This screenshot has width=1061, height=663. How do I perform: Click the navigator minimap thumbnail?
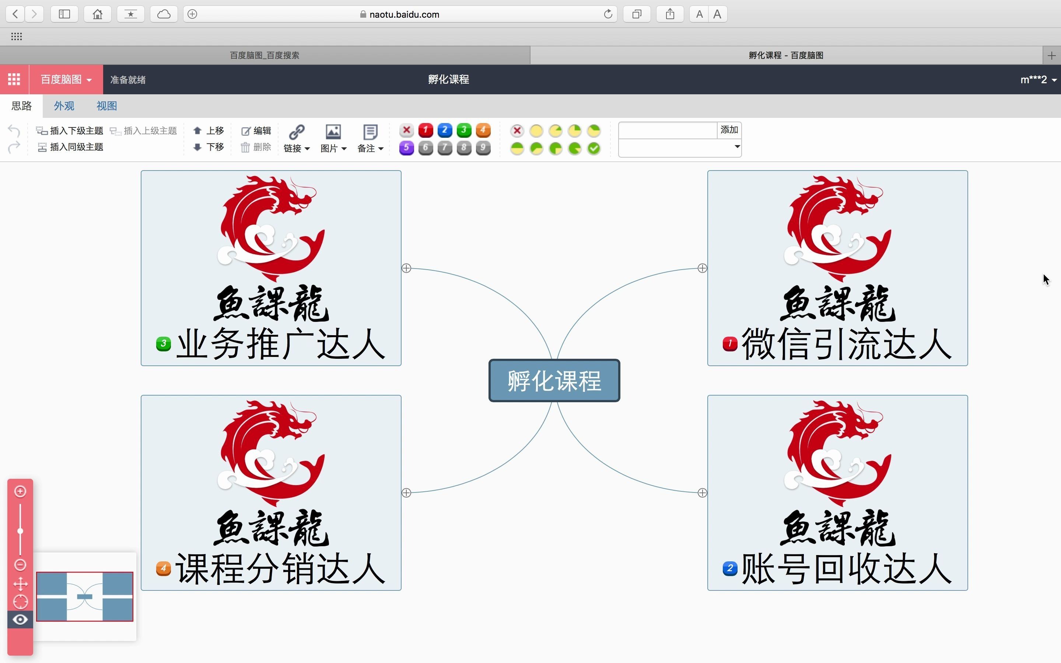[85, 596]
